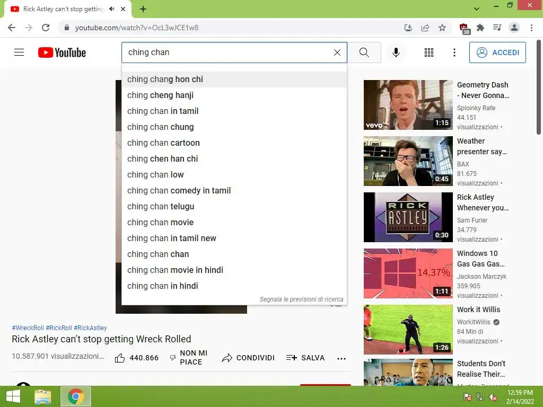543x407 pixels.
Task: Click SALVA to save video
Action: 305,358
